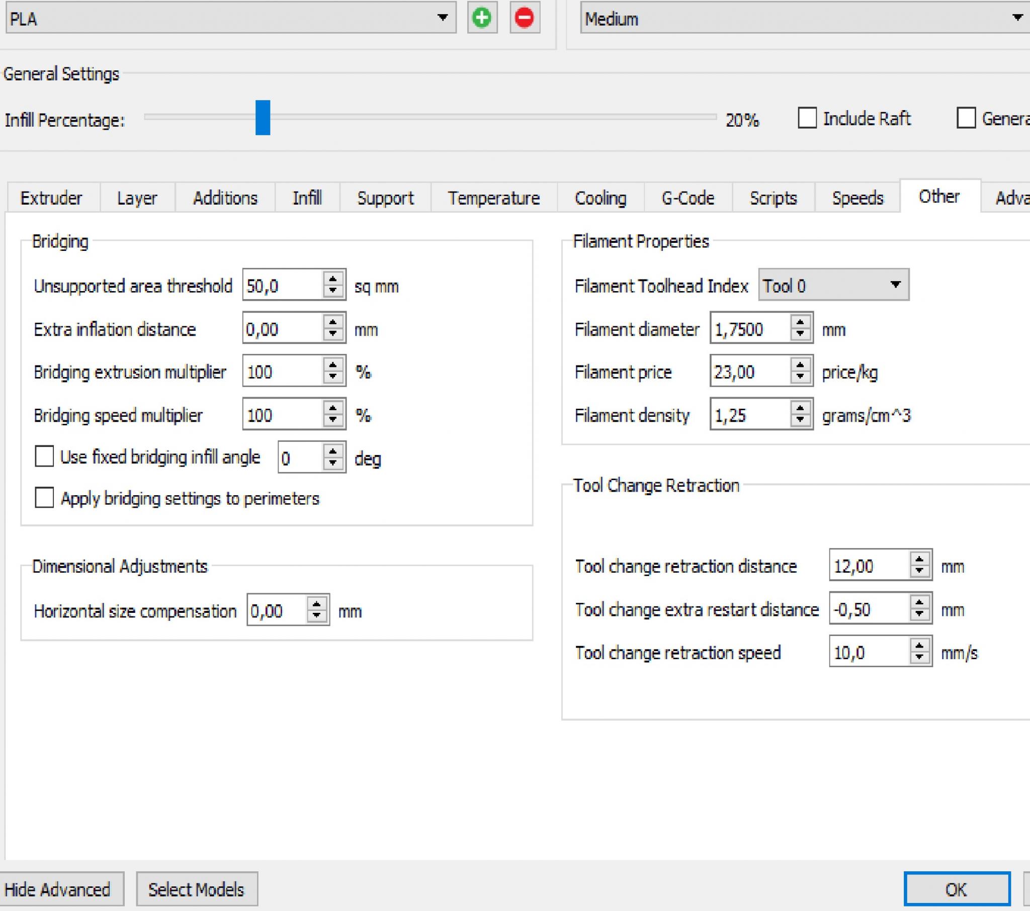This screenshot has width=1030, height=911.
Task: Increase tool change retraction distance arrow
Action: tap(920, 559)
